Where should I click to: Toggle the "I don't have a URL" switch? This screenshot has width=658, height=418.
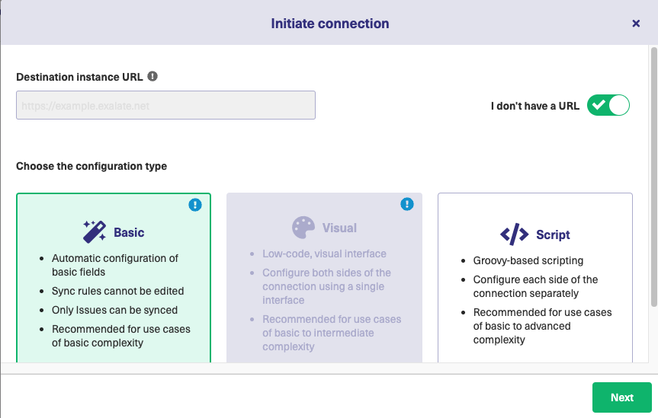pyautogui.click(x=608, y=105)
